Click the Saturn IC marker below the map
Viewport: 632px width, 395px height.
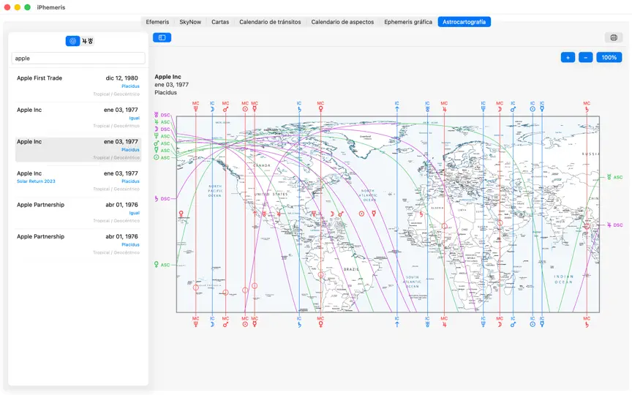coord(299,321)
